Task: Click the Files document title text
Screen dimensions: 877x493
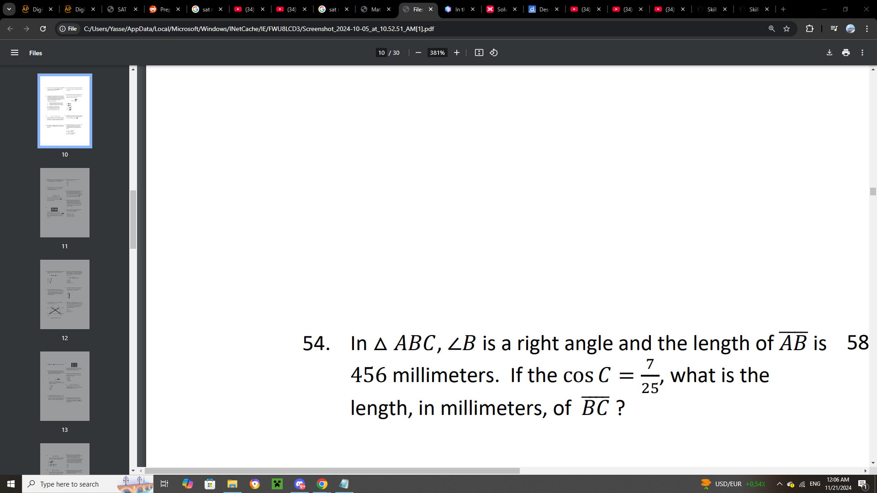Action: tap(36, 53)
